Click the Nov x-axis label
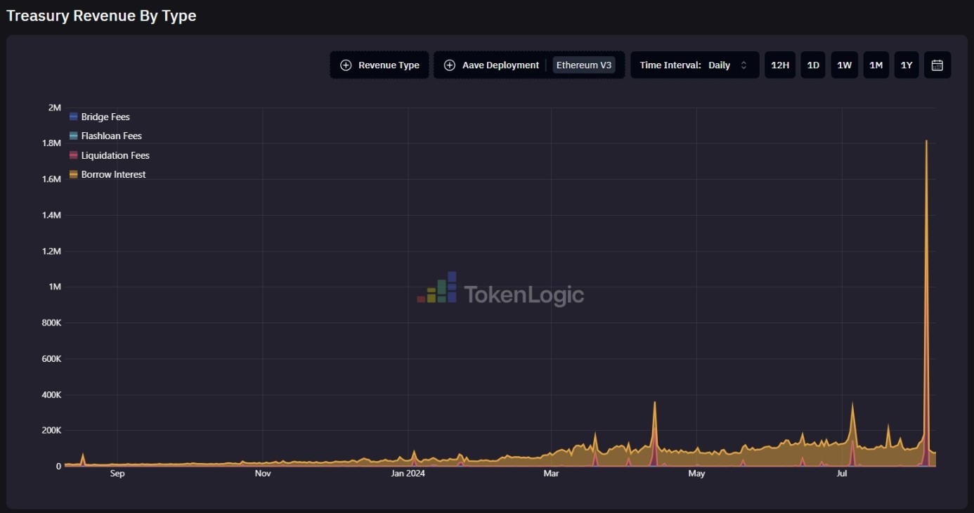The height and width of the screenshot is (513, 974). [x=263, y=474]
